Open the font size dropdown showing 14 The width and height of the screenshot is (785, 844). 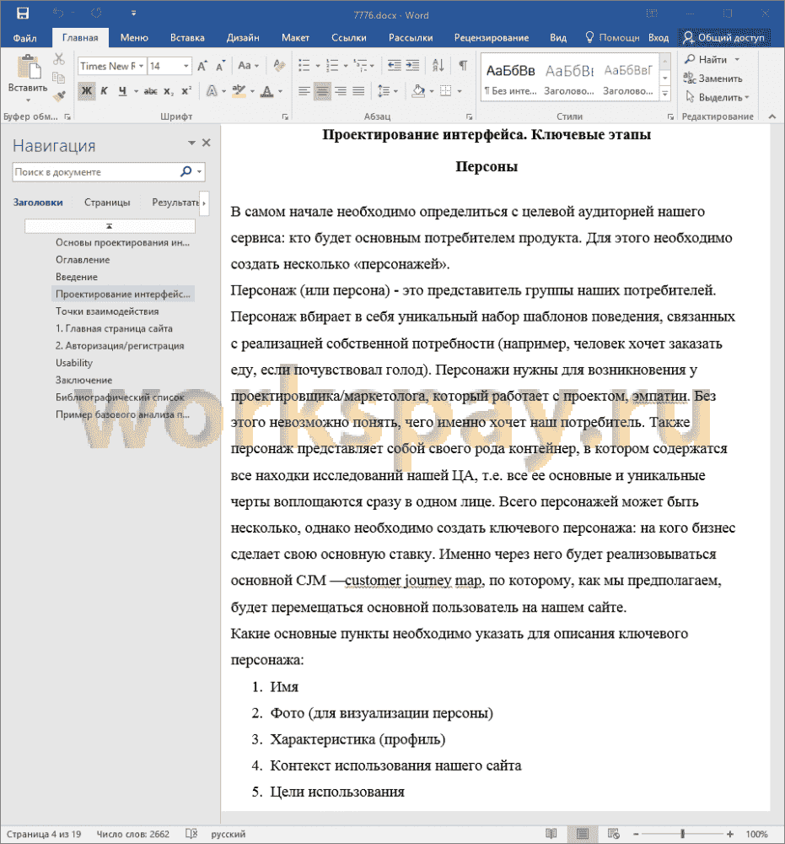(x=186, y=66)
